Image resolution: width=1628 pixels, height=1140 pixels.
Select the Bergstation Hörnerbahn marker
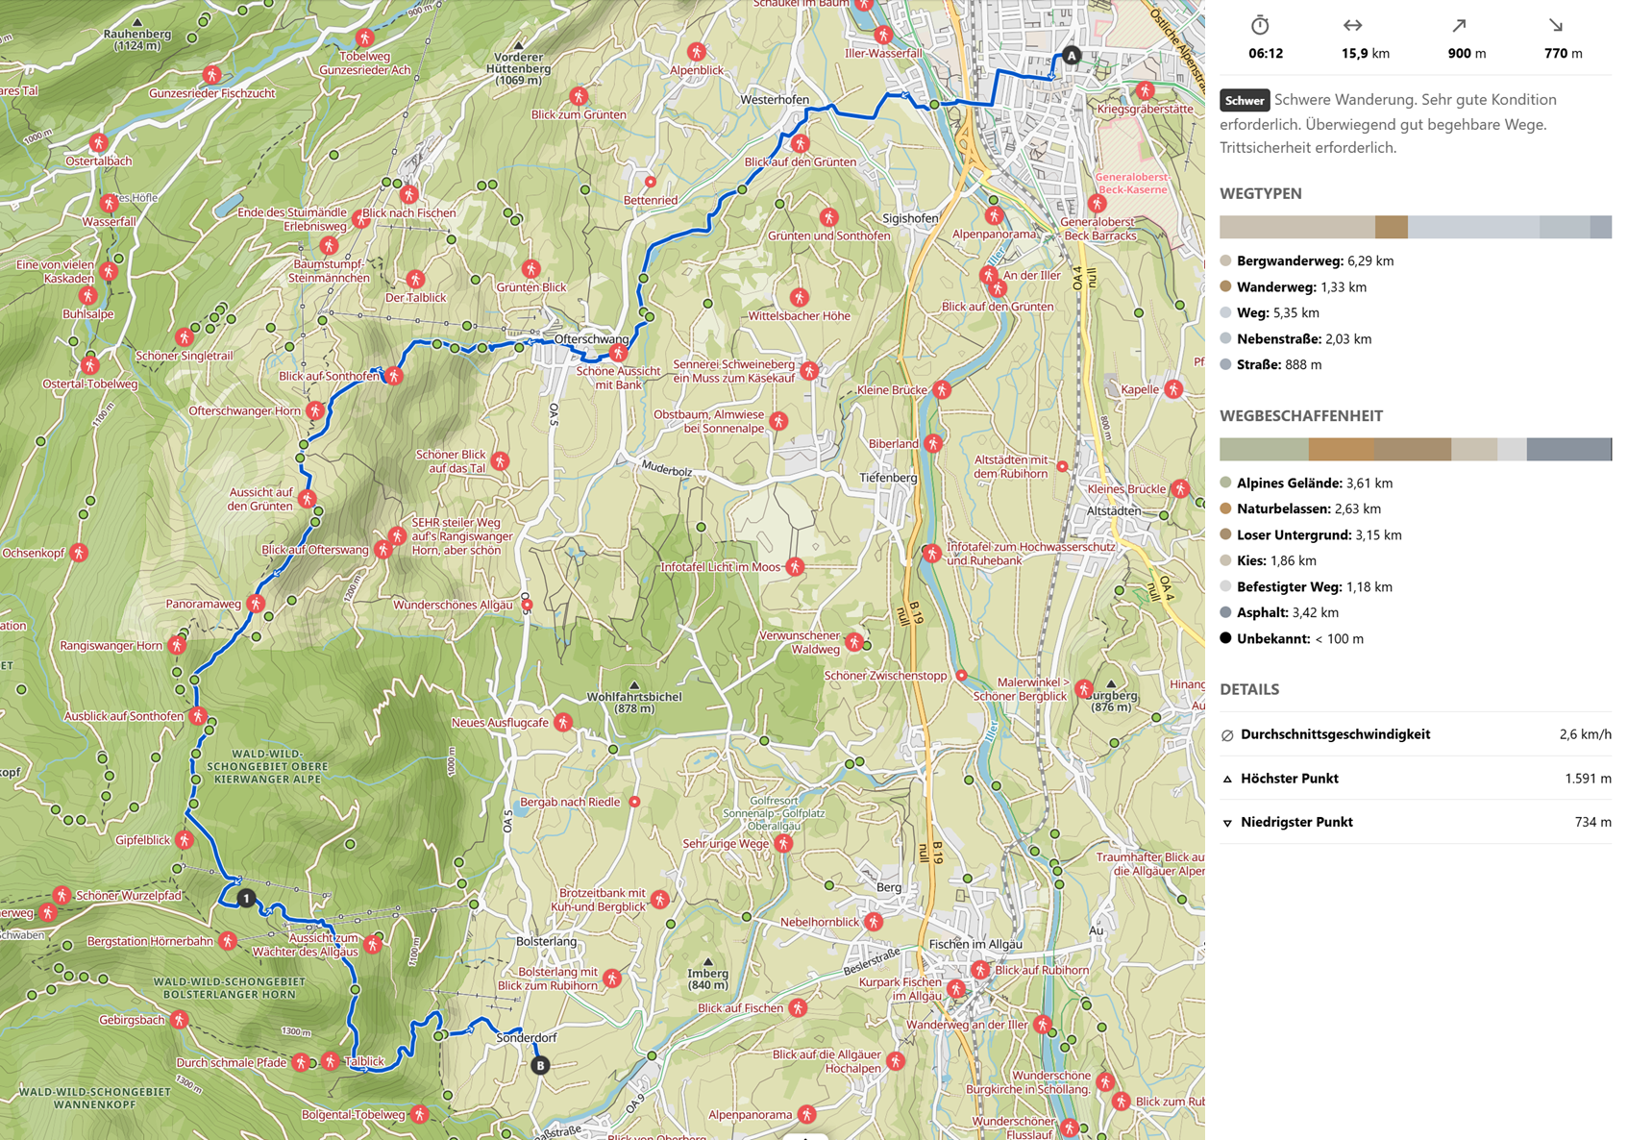(228, 941)
